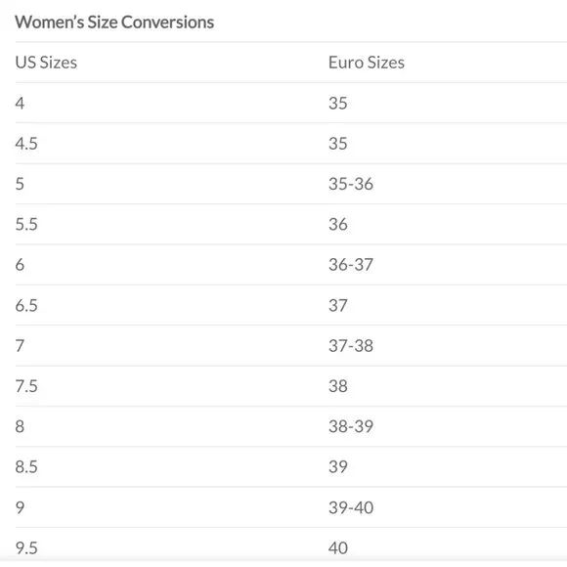The width and height of the screenshot is (567, 567).
Task: Click Euro size 36 in 5.5 row
Action: (338, 225)
